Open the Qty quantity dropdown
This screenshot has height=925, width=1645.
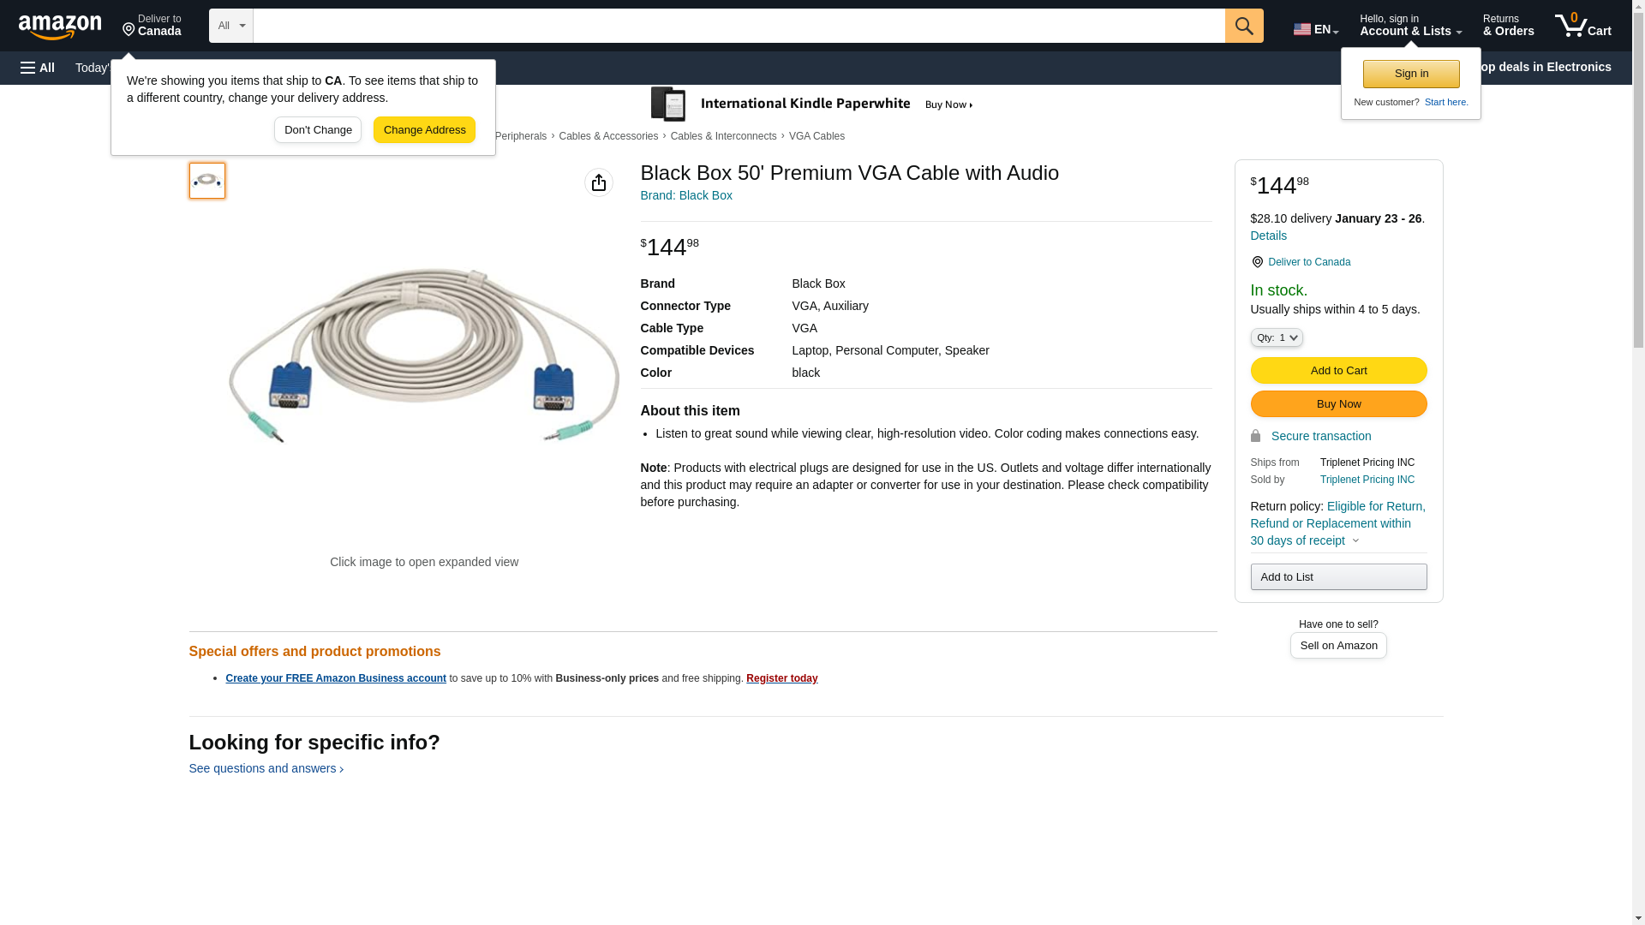point(1277,337)
